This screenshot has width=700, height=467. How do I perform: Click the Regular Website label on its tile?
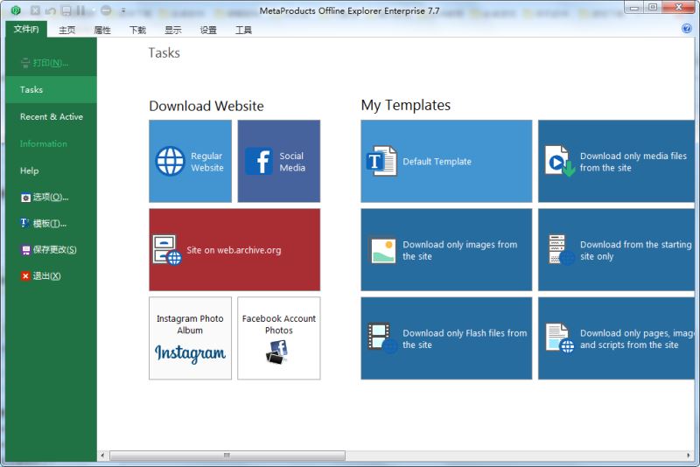(x=207, y=162)
